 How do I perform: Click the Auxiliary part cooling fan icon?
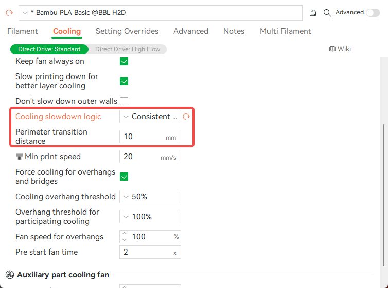(9, 275)
